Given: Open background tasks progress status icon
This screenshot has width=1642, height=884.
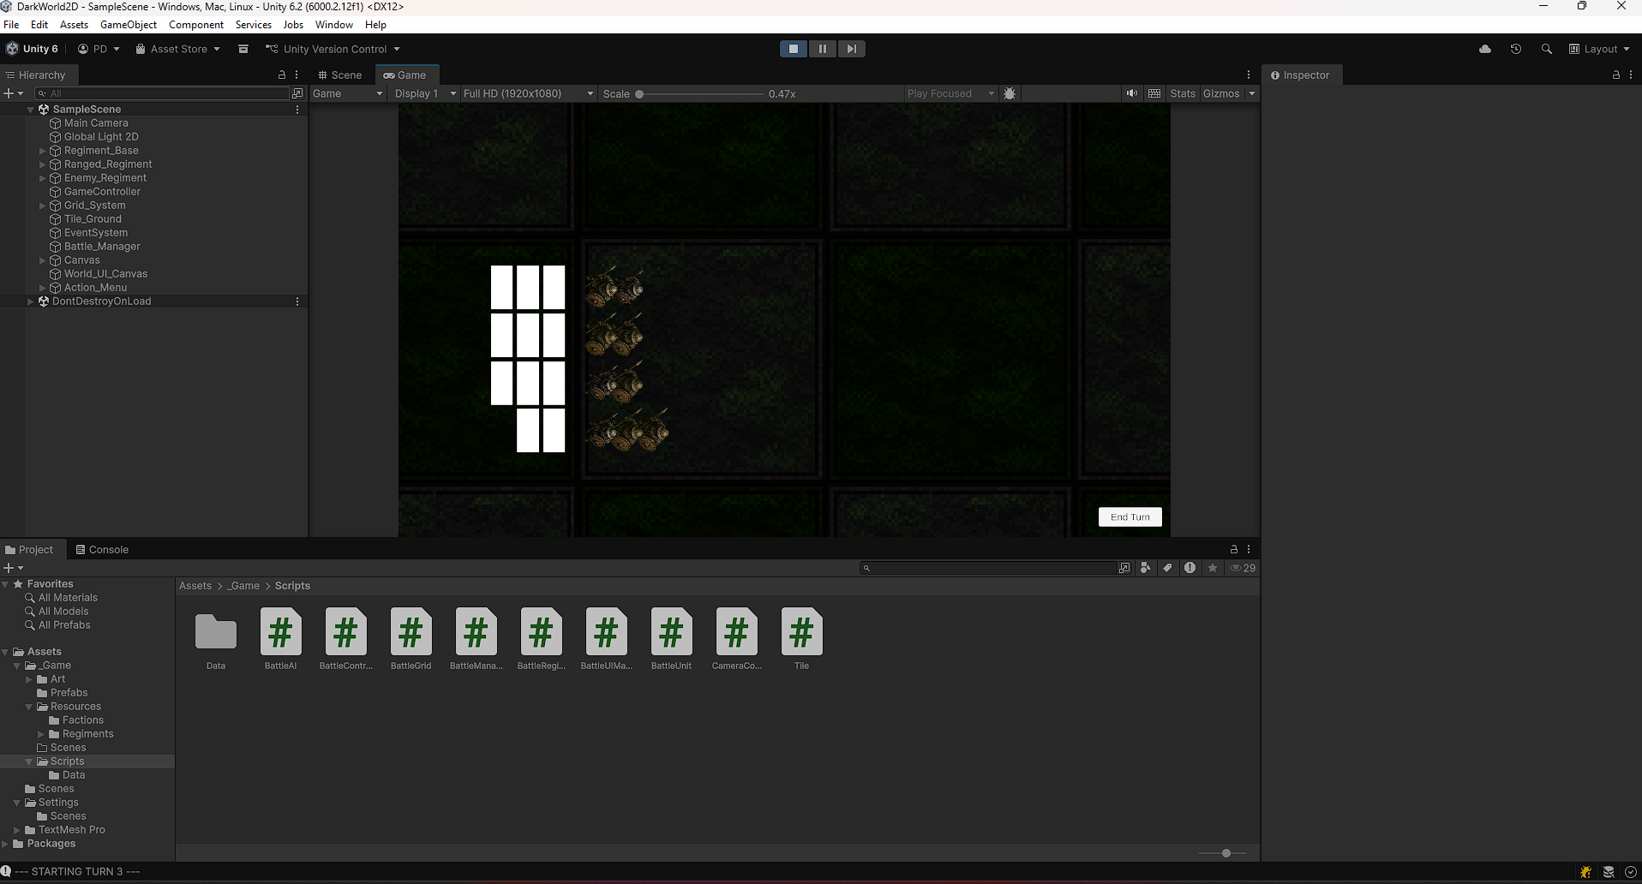Looking at the screenshot, I should click(1631, 872).
